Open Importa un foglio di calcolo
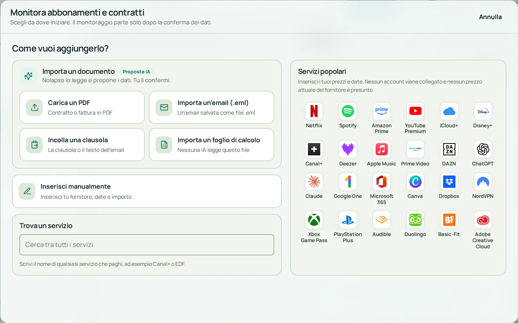 [211, 145]
